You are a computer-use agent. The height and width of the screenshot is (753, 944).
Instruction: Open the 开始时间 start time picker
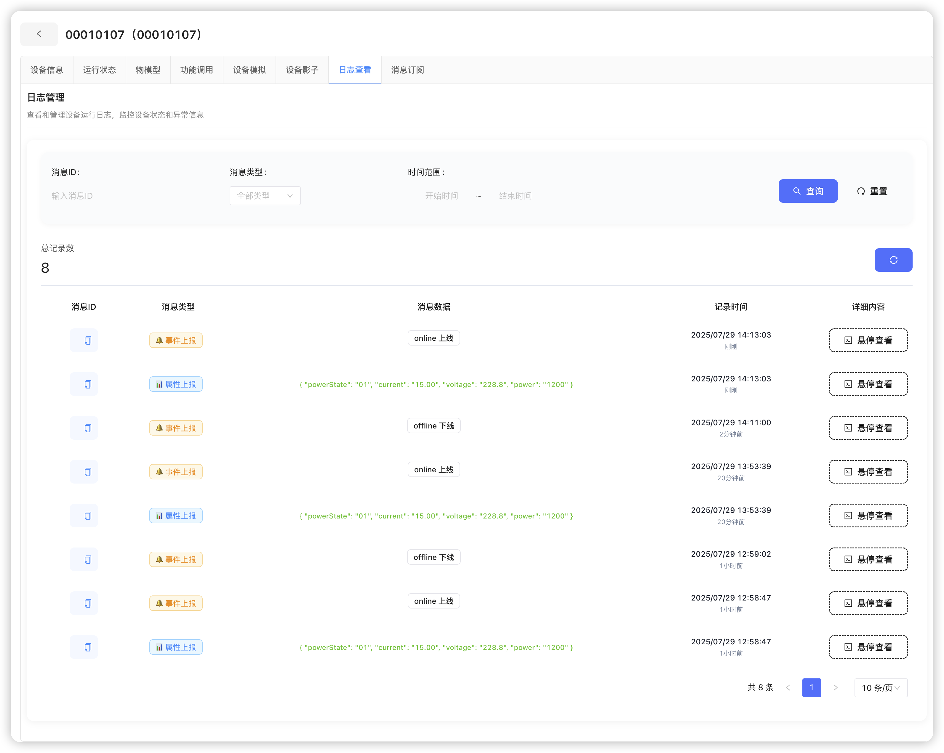pyautogui.click(x=441, y=196)
